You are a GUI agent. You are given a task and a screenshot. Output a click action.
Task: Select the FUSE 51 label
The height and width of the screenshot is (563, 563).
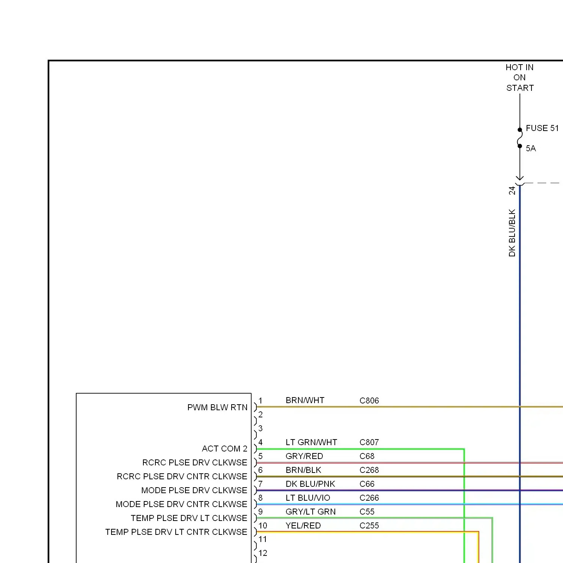(542, 128)
